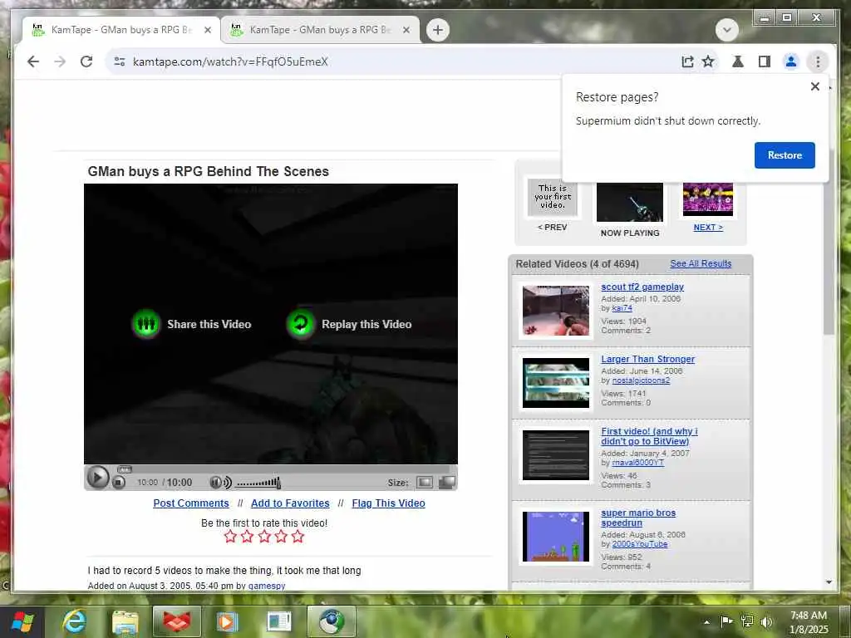Click the scout tf2 gameplay thumbnail
Screen dimensions: 851x638
[555, 311]
